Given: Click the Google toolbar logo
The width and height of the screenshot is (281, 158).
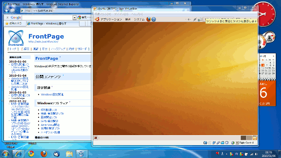Looking at the screenshot, I should tap(16, 17).
